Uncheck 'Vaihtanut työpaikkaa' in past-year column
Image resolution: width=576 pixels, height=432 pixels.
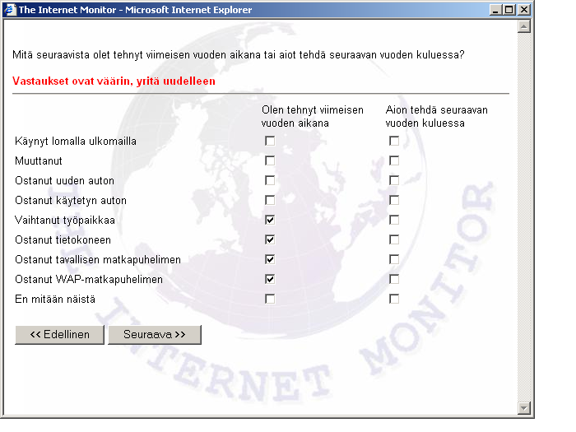point(270,220)
